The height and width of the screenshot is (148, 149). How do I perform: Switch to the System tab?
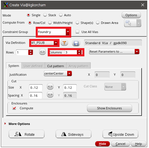[14, 66]
